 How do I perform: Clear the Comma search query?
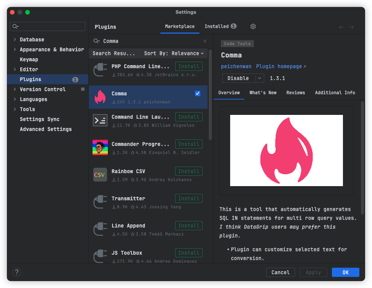coord(205,41)
